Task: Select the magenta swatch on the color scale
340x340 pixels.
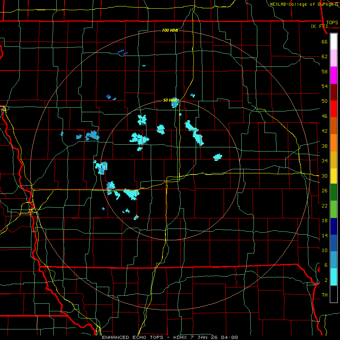Action: coord(334,75)
